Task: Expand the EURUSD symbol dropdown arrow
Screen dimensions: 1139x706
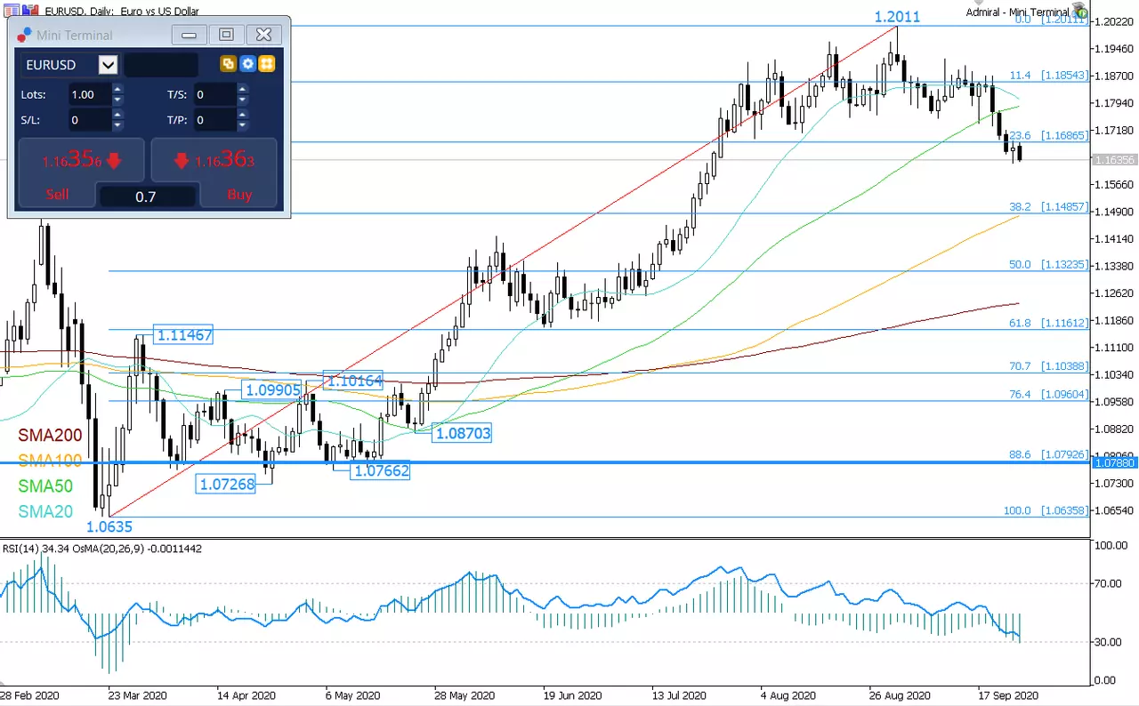Action: (x=108, y=65)
